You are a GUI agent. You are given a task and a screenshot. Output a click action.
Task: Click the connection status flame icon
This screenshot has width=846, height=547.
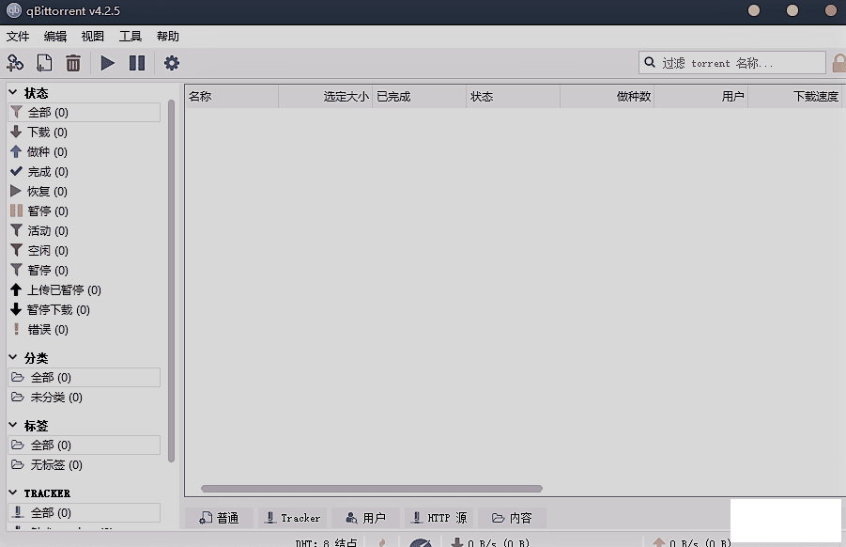pos(382,542)
